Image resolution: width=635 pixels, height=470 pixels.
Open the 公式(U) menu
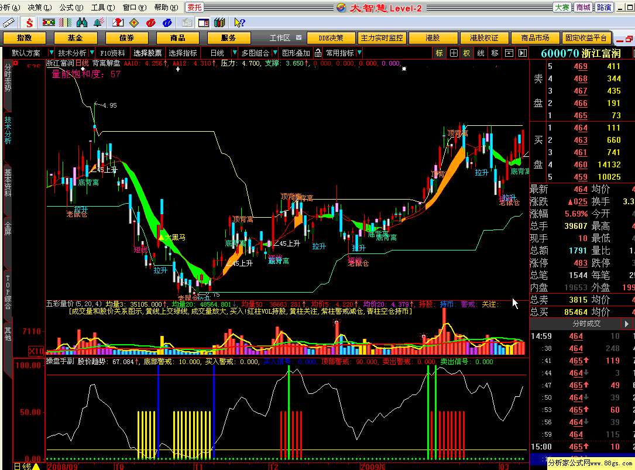pyautogui.click(x=71, y=8)
